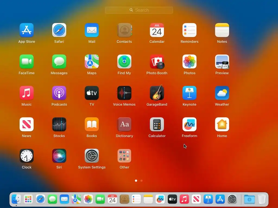
Task: Open FaceTime from the Dock
Action: 100,199
